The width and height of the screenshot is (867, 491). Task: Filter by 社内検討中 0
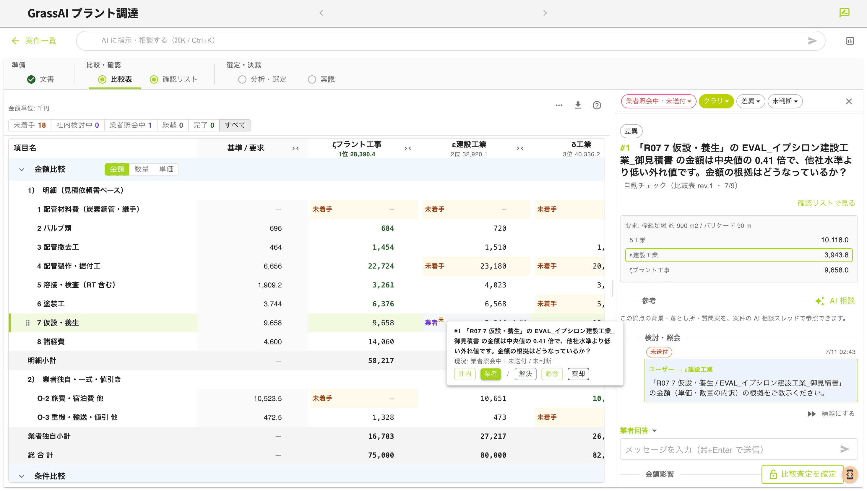point(77,125)
